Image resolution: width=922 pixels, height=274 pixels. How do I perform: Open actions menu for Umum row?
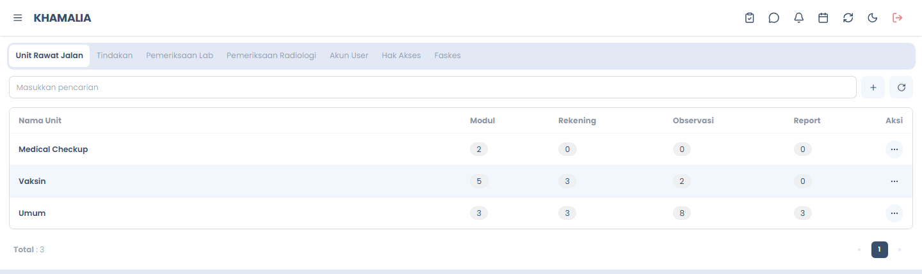tap(894, 213)
